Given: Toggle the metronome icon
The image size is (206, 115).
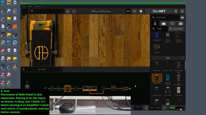Looking at the screenshot, I should coord(146,108).
